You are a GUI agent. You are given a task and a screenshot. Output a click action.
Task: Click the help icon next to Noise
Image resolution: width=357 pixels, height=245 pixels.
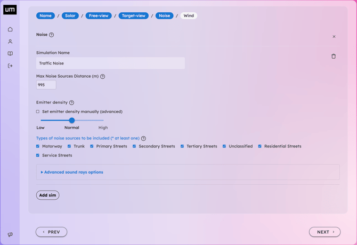coord(52,35)
